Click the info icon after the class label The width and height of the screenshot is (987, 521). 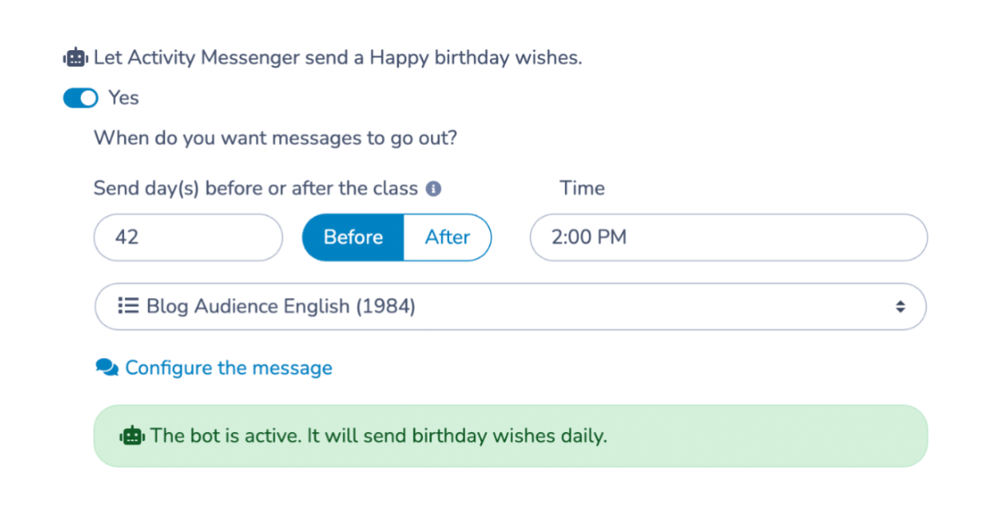pyautogui.click(x=433, y=188)
